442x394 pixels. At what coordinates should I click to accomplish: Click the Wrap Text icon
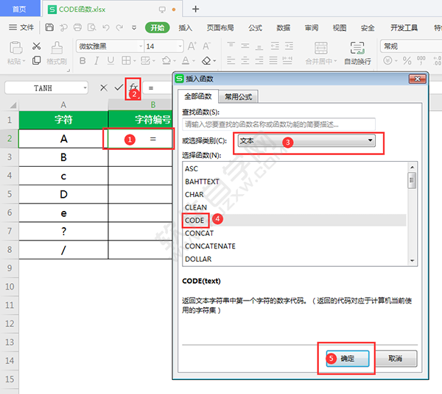(x=357, y=48)
